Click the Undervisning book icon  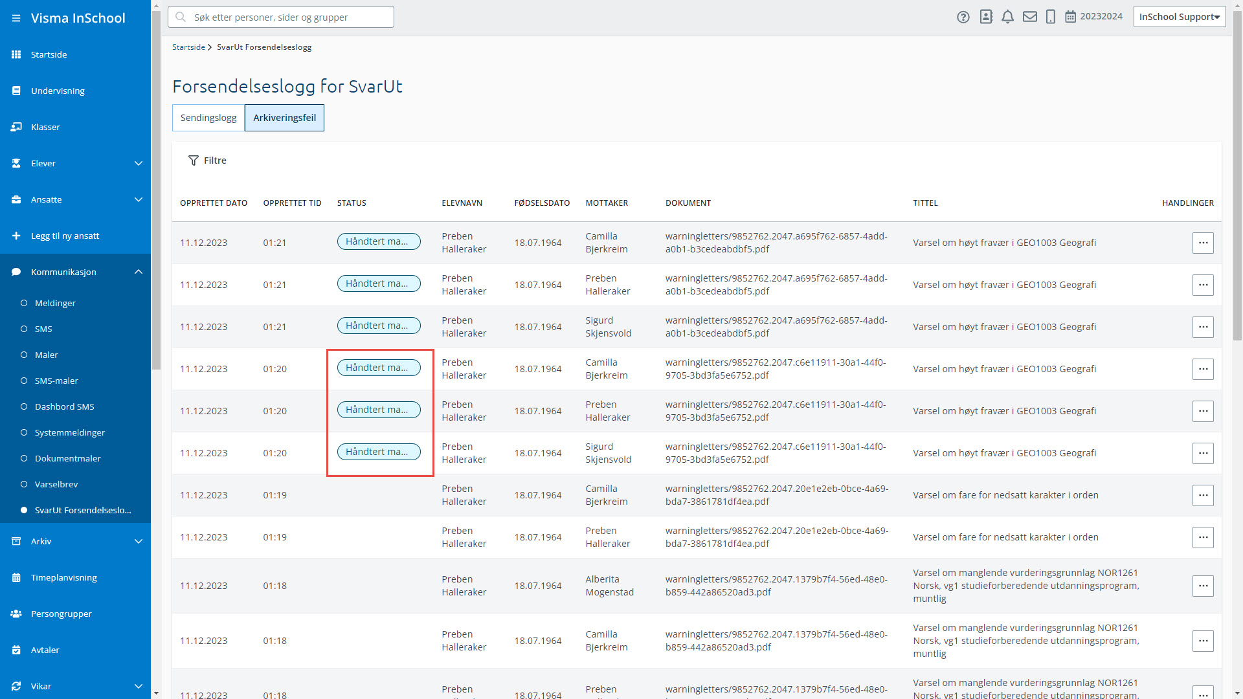16,91
